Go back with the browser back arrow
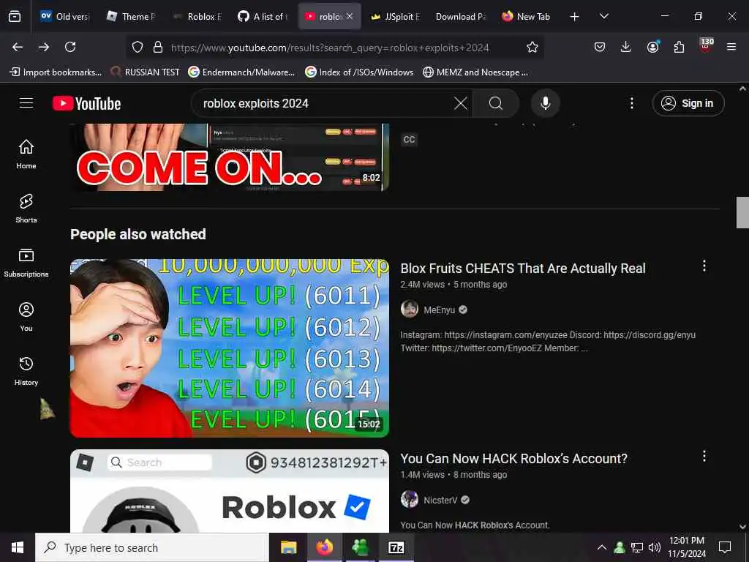The width and height of the screenshot is (749, 562). click(x=18, y=47)
